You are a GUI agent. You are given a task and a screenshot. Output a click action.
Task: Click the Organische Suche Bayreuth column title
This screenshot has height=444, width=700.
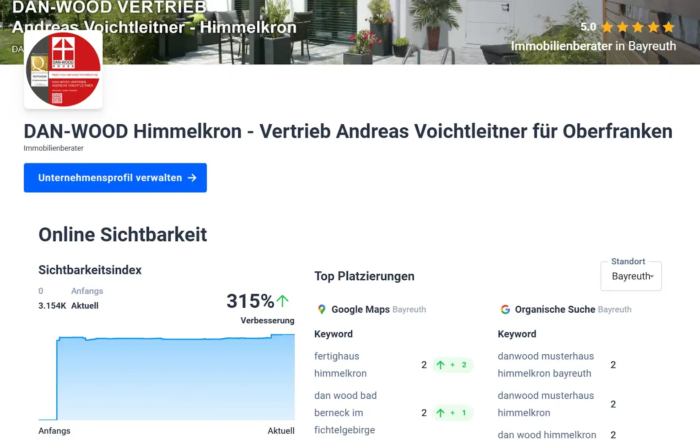[573, 309]
